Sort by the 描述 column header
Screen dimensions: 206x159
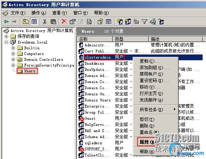(x=175, y=39)
